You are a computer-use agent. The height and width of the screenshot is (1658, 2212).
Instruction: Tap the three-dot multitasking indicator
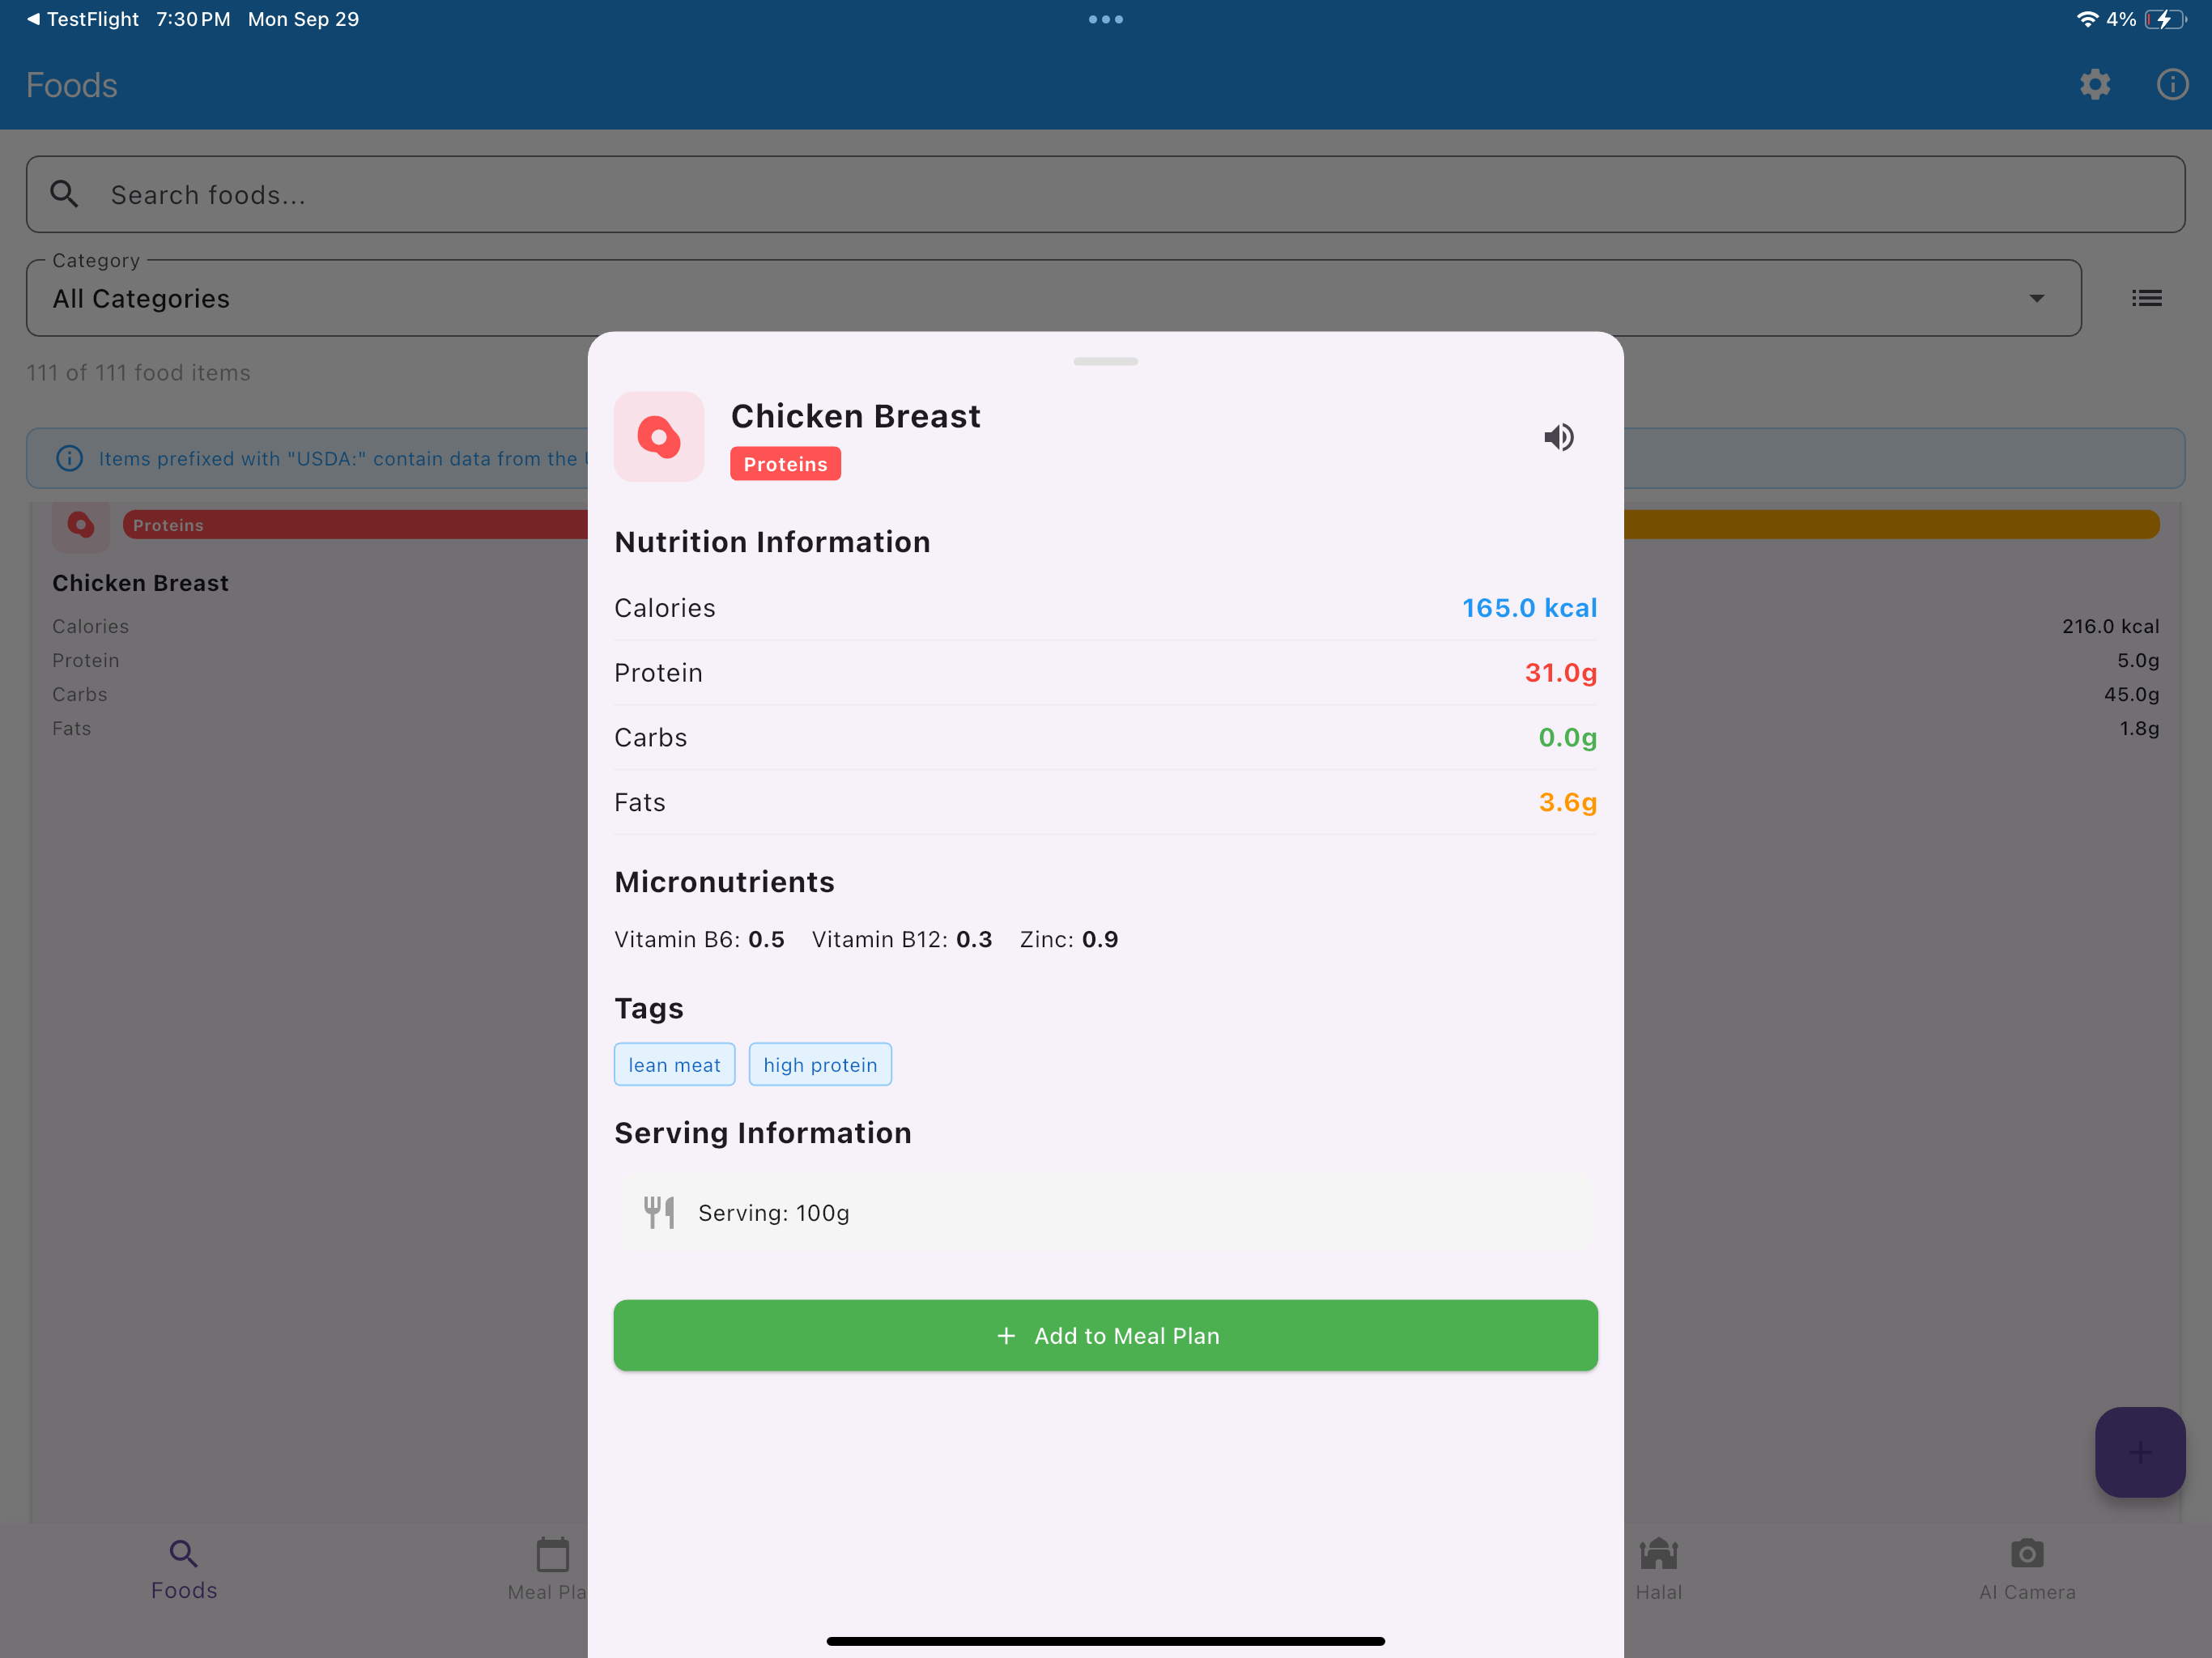pos(1105,19)
